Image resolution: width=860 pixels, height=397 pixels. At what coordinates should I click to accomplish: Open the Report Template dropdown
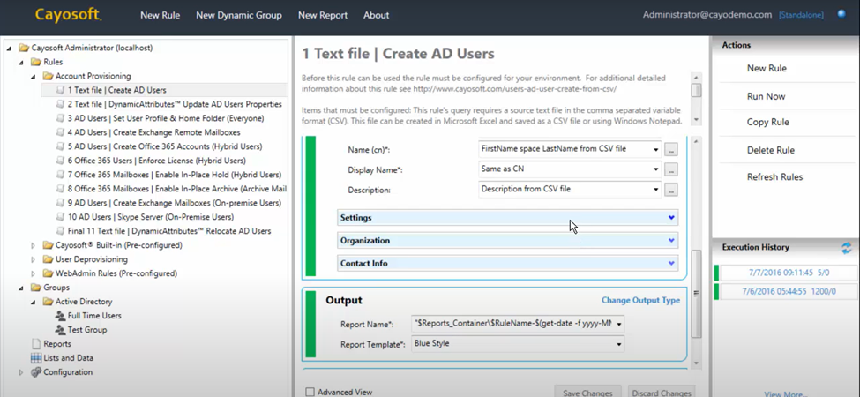coord(619,344)
